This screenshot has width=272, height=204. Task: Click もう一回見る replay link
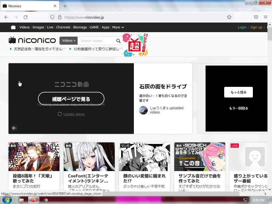point(239,108)
